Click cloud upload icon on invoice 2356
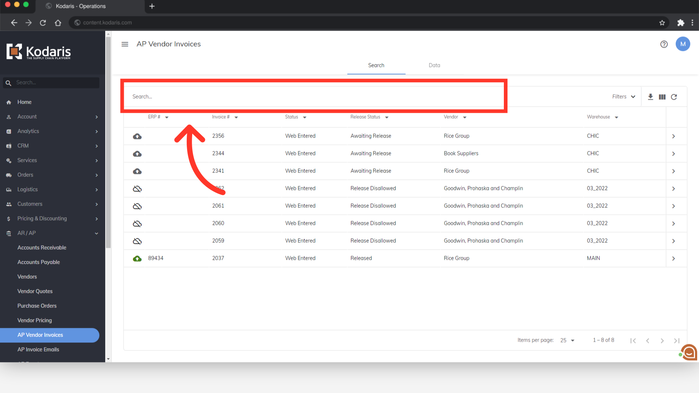The height and width of the screenshot is (393, 699). 137,136
